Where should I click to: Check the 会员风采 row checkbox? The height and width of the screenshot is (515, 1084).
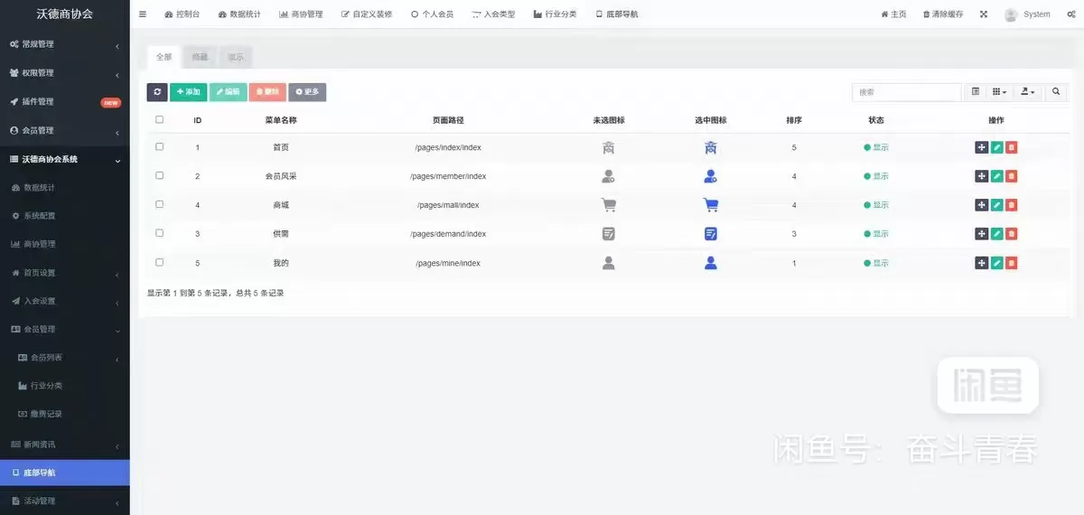pos(160,175)
